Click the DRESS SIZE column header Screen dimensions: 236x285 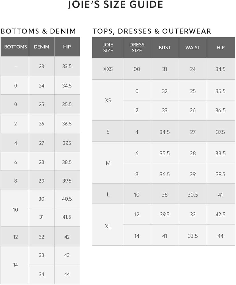click(x=137, y=48)
